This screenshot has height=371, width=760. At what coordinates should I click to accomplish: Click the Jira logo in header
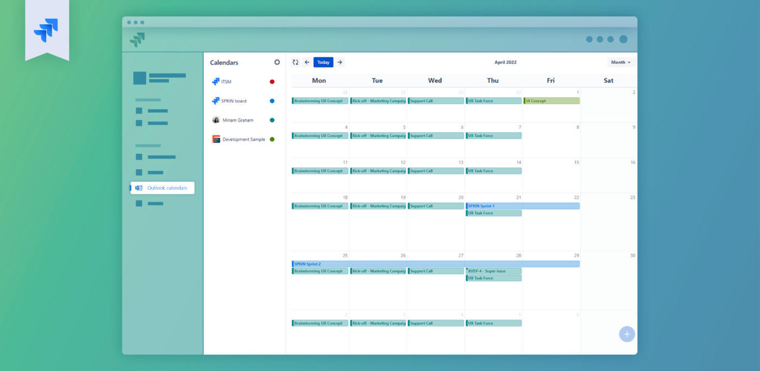pos(137,40)
